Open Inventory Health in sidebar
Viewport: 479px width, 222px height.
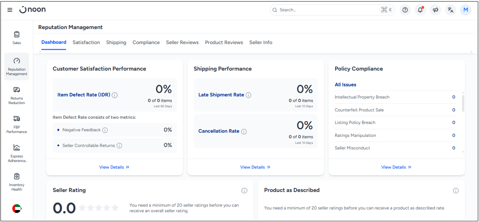(x=17, y=182)
